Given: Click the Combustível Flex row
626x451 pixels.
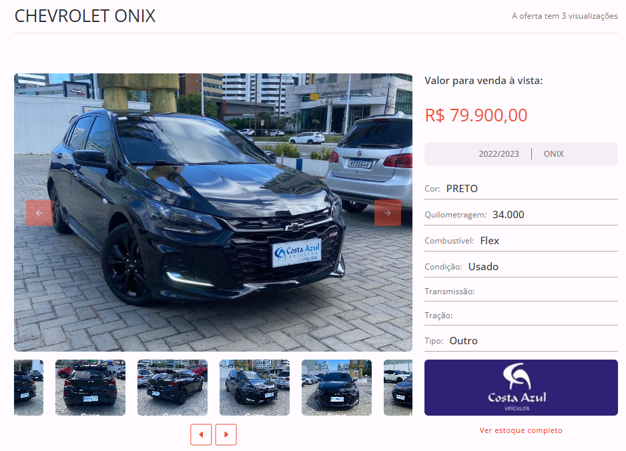Looking at the screenshot, I should point(521,240).
